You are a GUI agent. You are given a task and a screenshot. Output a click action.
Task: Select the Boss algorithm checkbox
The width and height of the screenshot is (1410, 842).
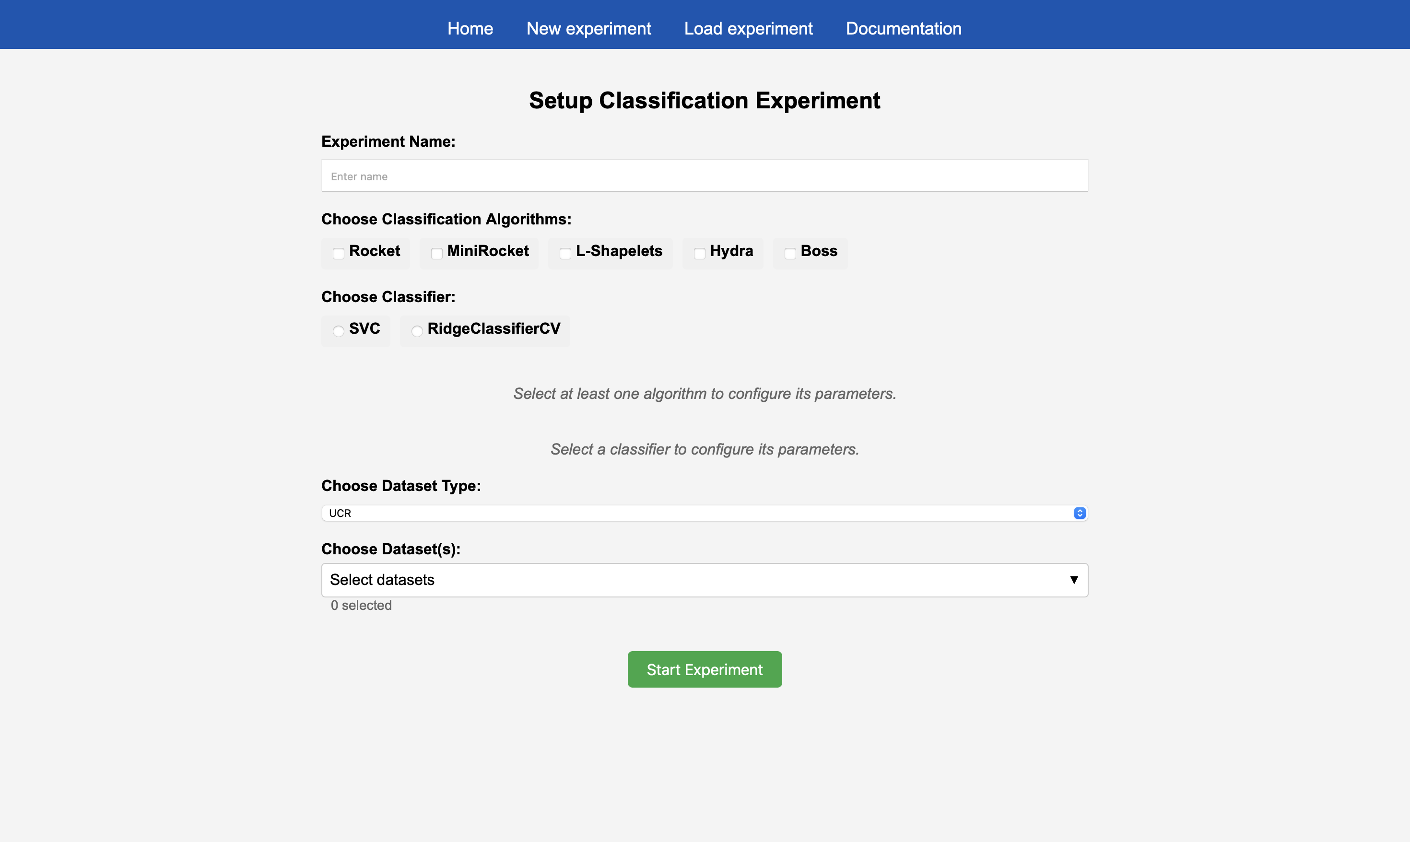tap(790, 253)
